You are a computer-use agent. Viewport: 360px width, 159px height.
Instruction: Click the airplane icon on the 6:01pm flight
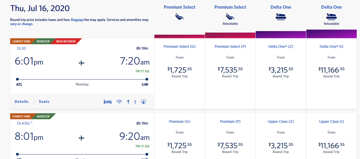82,63
